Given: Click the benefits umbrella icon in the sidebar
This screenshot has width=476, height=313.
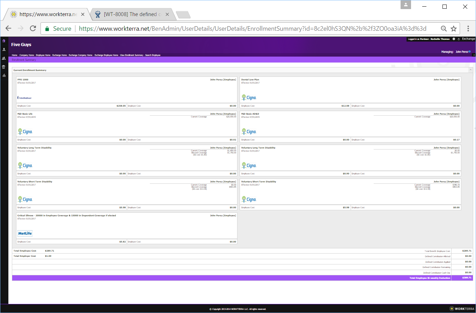Looking at the screenshot, I should coord(4,67).
